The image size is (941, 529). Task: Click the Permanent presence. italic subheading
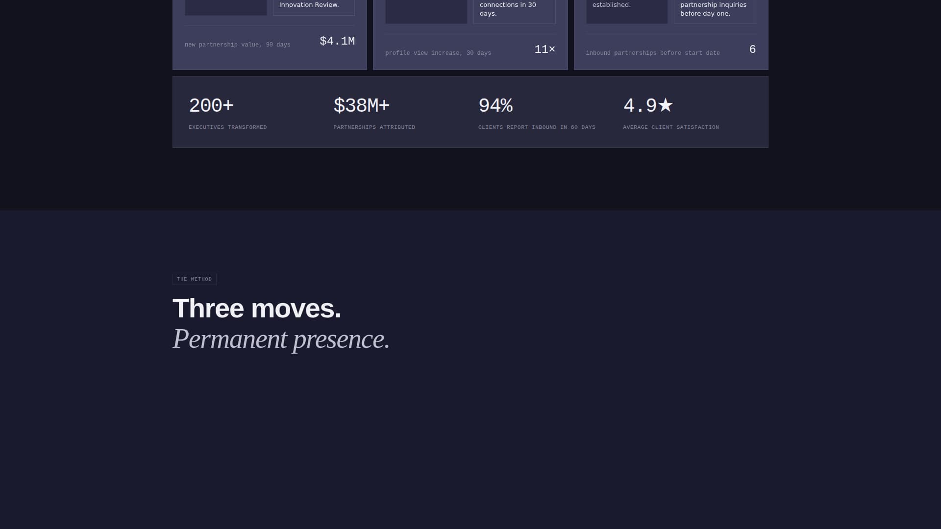[281, 339]
